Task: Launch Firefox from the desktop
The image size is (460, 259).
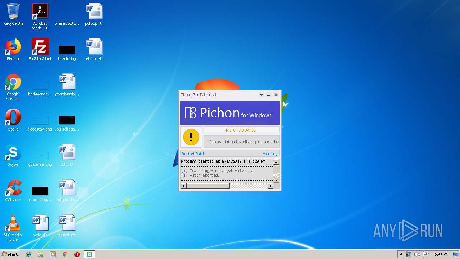Action: coord(13,50)
